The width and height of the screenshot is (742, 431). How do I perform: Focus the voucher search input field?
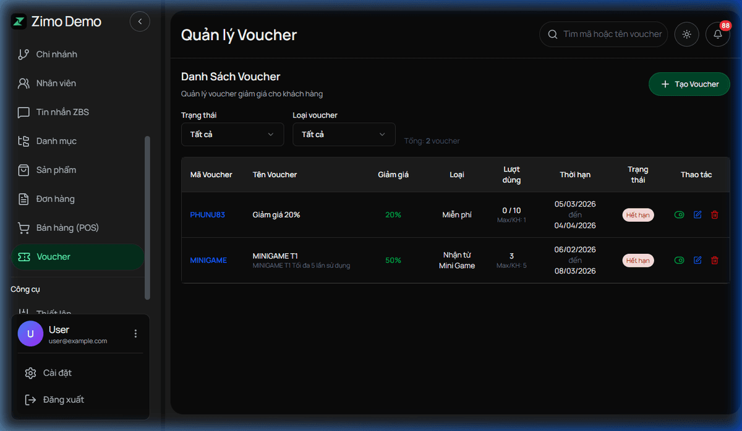click(611, 35)
